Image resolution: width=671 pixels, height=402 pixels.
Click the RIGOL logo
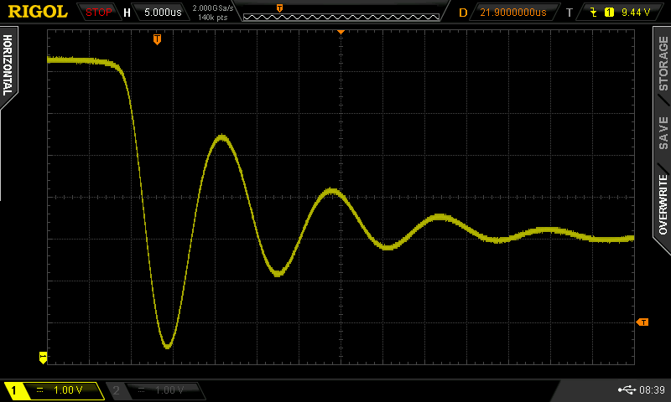point(38,12)
